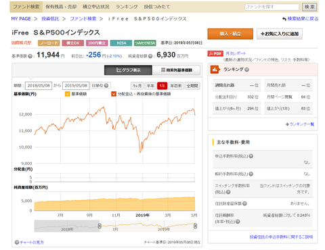Select the 全期間 period button
The image size is (325, 250).
pos(192,86)
